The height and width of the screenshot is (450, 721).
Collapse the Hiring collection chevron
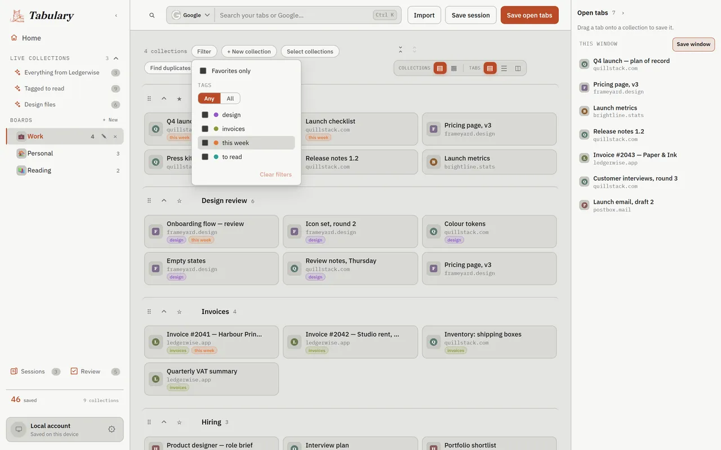click(164, 422)
